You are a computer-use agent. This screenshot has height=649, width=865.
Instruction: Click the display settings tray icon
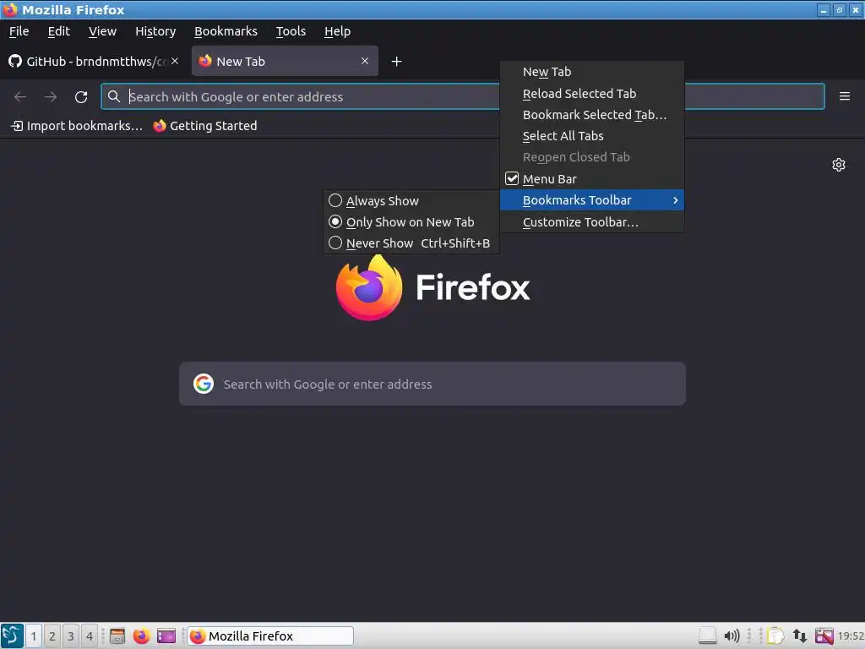(x=824, y=635)
